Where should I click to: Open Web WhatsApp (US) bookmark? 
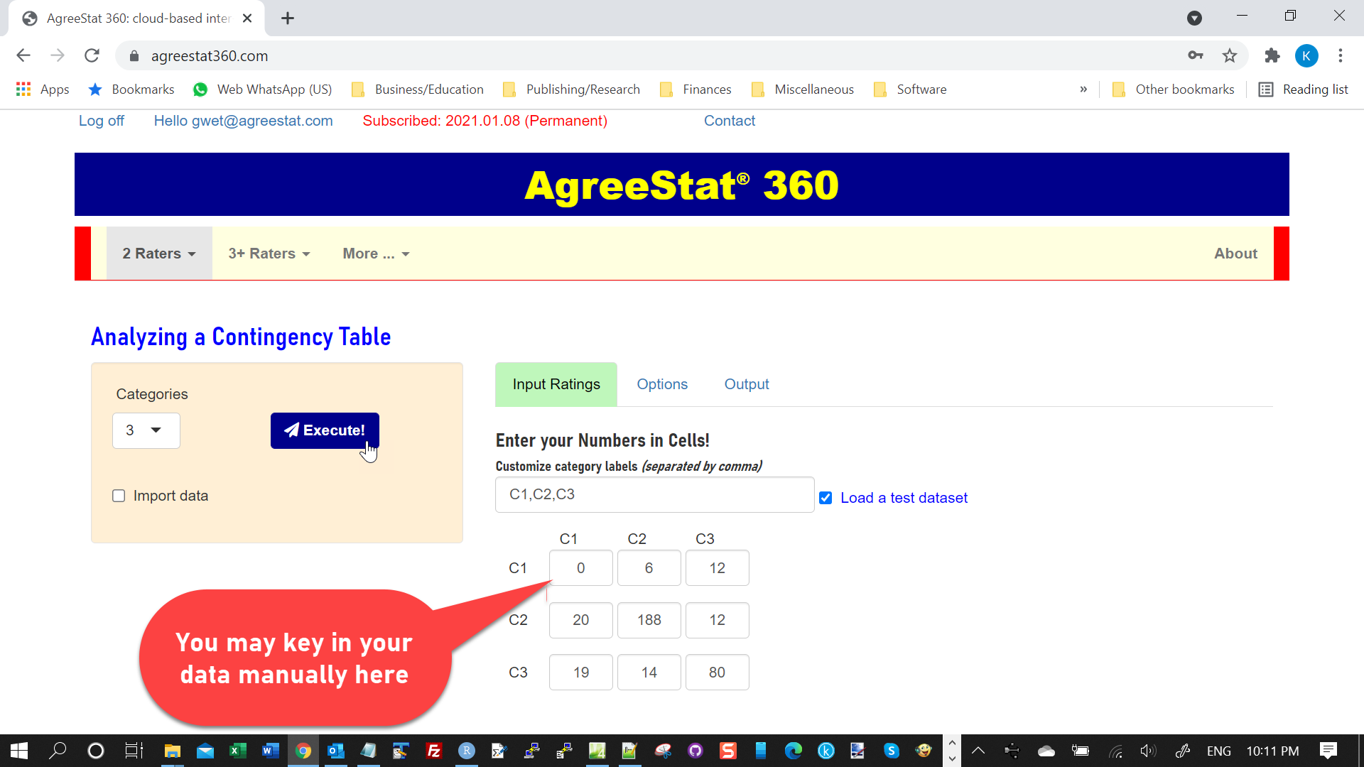click(x=263, y=89)
